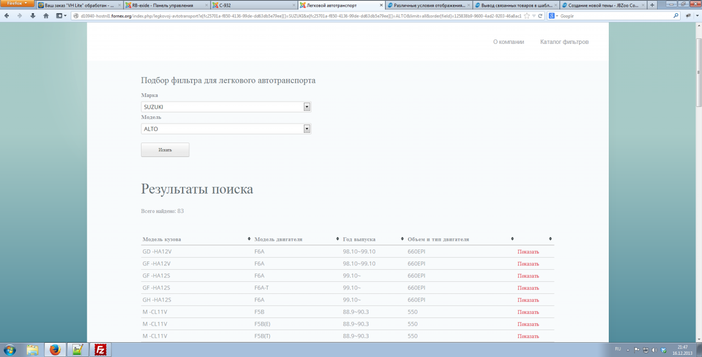702x357 pixels.
Task: Click the browser back arrow button
Action: tap(7, 16)
